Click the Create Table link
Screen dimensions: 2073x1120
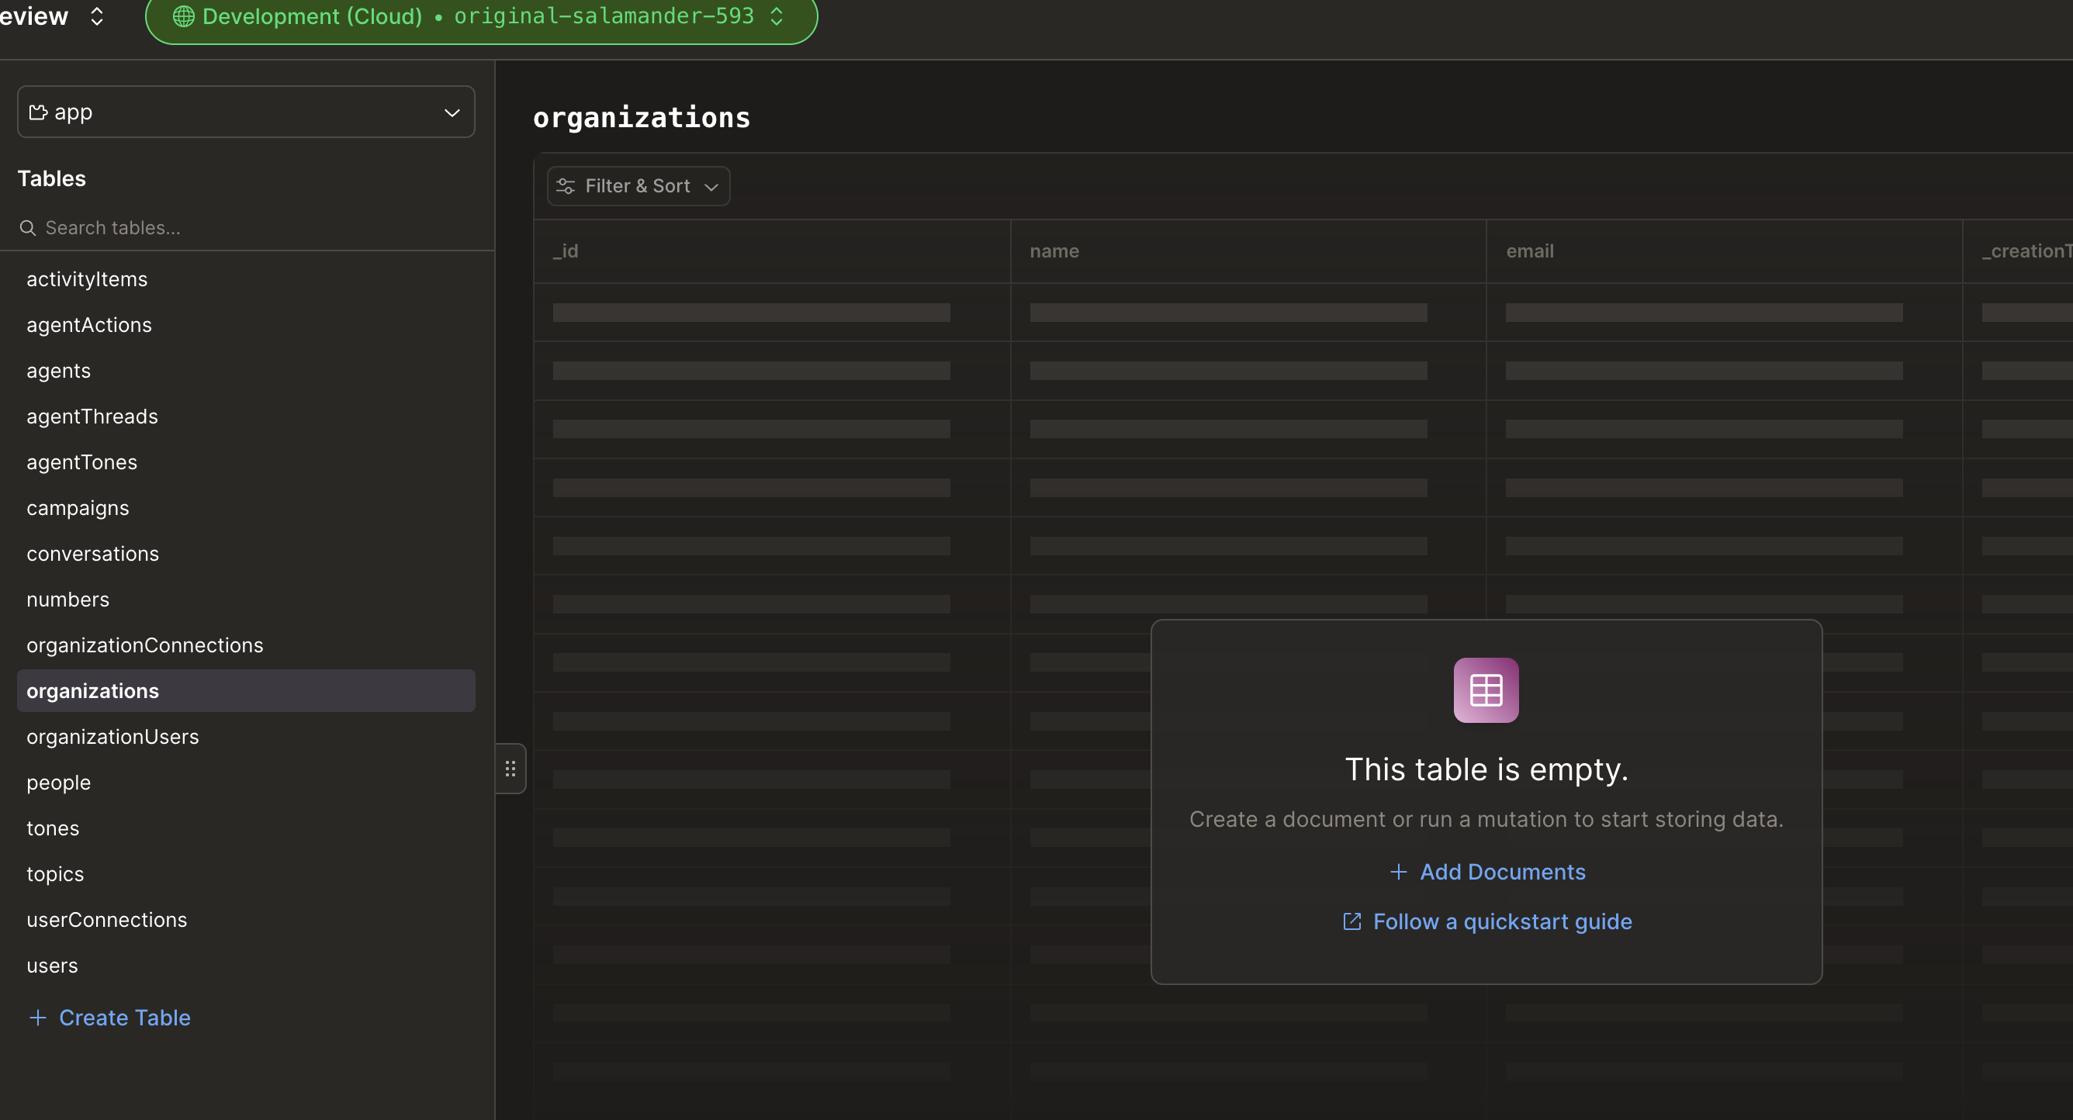tap(110, 1018)
